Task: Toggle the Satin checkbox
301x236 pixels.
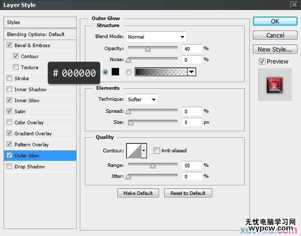Action: click(9, 111)
